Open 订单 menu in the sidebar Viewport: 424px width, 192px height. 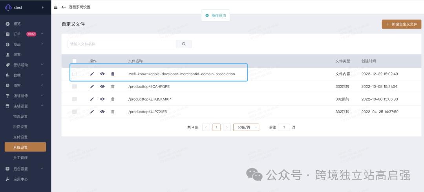17,34
